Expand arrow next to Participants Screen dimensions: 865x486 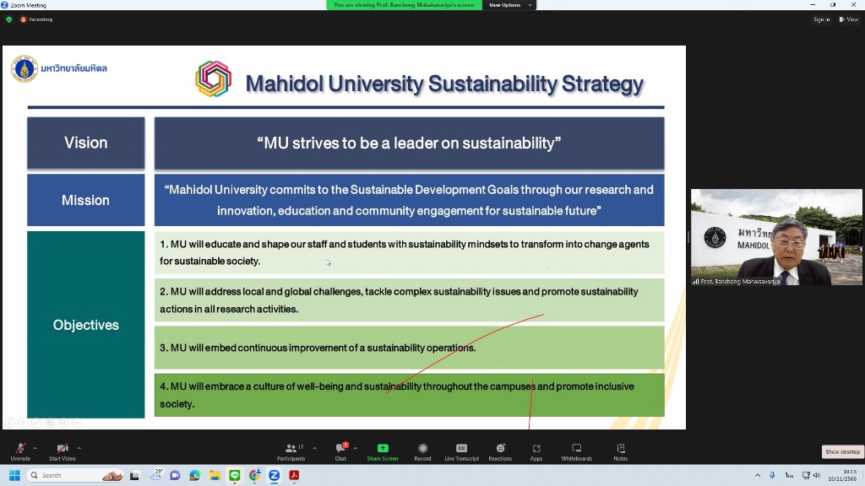[x=315, y=448]
